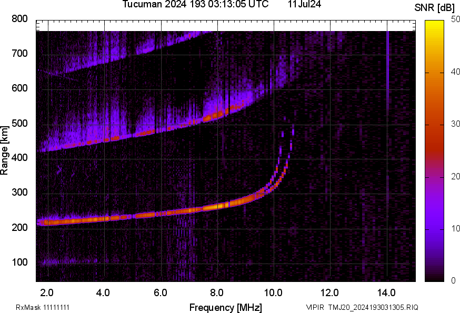
Task: Click the colorbar at the 20 dB level
Action: pyautogui.click(x=435, y=176)
